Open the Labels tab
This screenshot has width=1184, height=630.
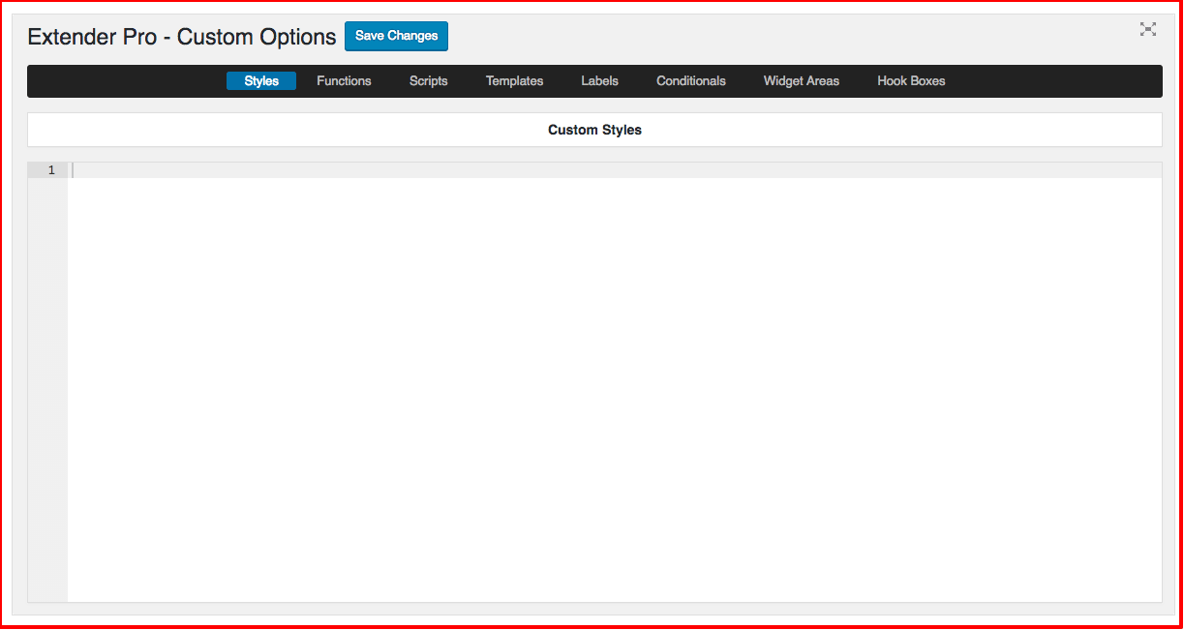click(x=599, y=81)
